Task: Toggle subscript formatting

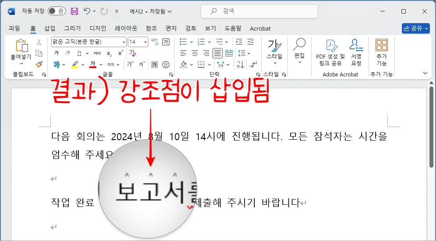Action: coord(109,53)
